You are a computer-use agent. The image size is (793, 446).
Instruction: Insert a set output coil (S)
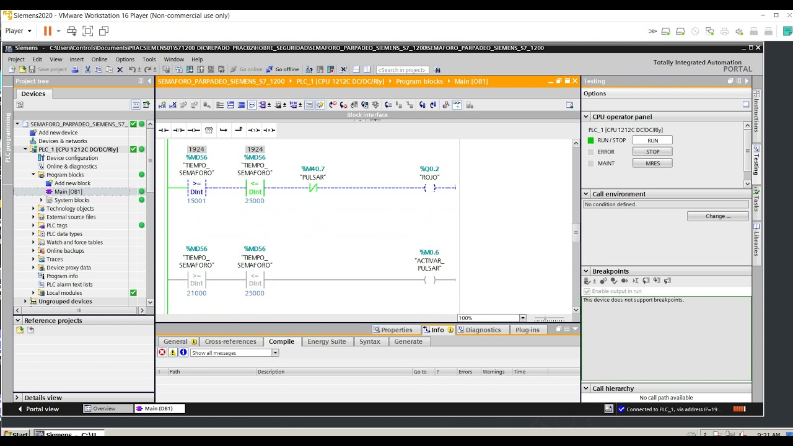click(254, 130)
